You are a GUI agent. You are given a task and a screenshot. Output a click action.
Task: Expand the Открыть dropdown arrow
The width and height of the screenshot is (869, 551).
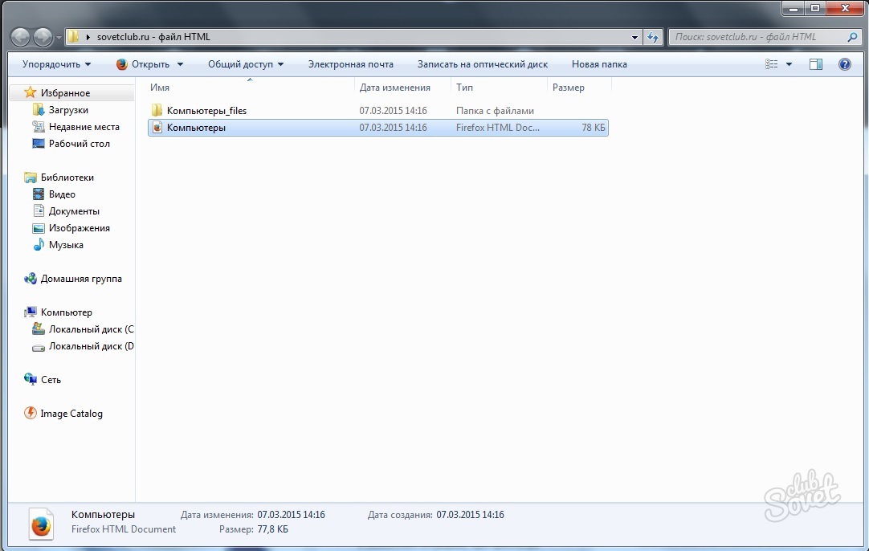pos(180,64)
